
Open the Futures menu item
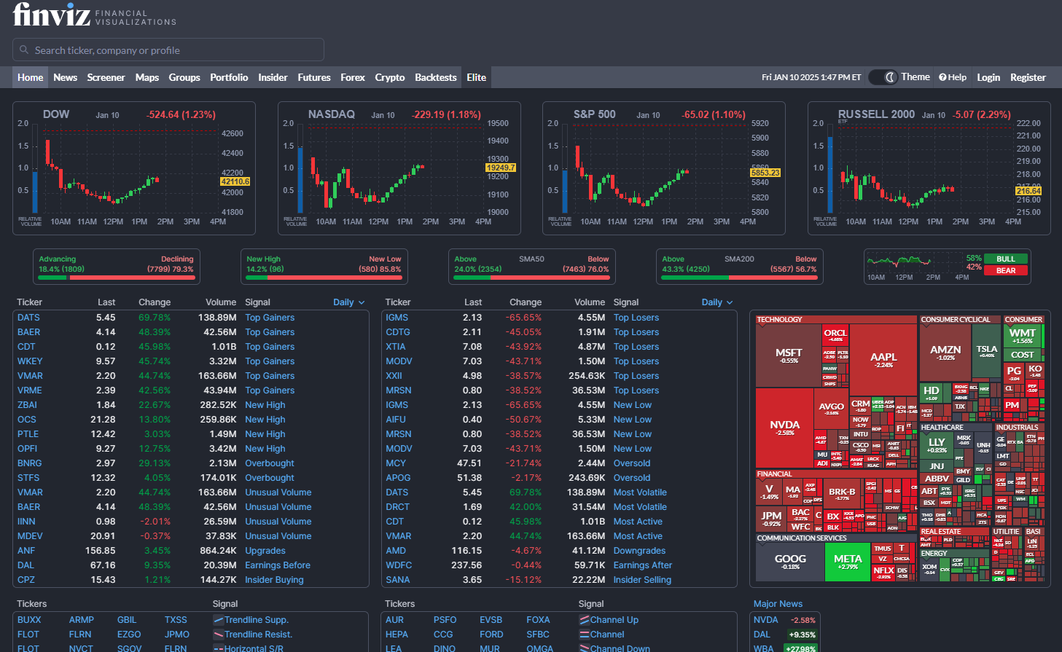[314, 77]
